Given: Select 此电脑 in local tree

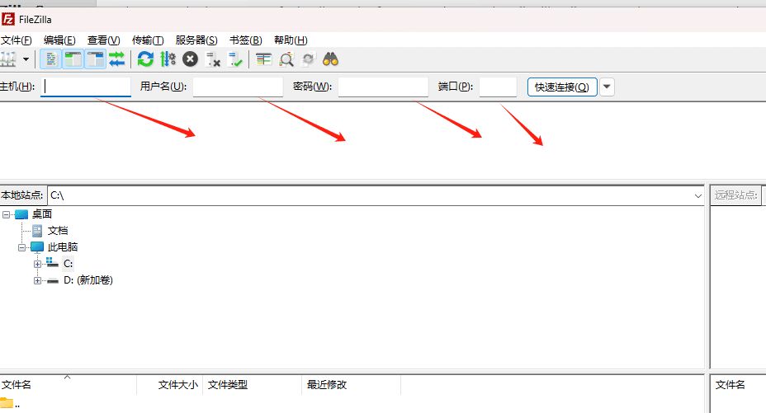Looking at the screenshot, I should pos(63,247).
